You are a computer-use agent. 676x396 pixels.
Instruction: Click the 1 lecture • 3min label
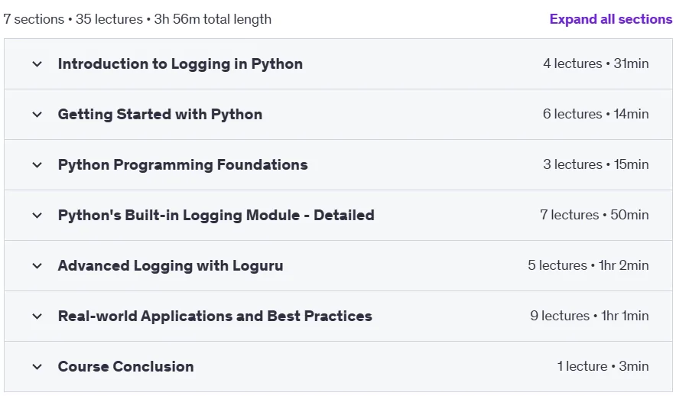point(603,366)
